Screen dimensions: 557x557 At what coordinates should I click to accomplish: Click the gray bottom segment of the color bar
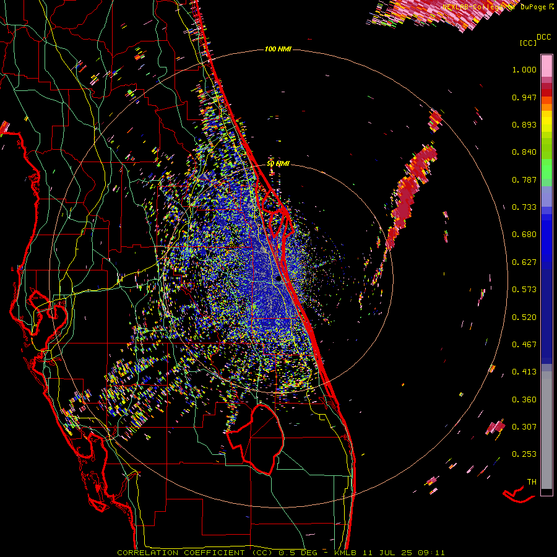pyautogui.click(x=546, y=430)
